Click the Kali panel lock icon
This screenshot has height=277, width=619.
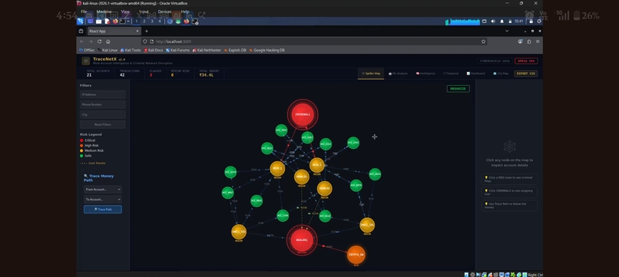click(x=531, y=21)
